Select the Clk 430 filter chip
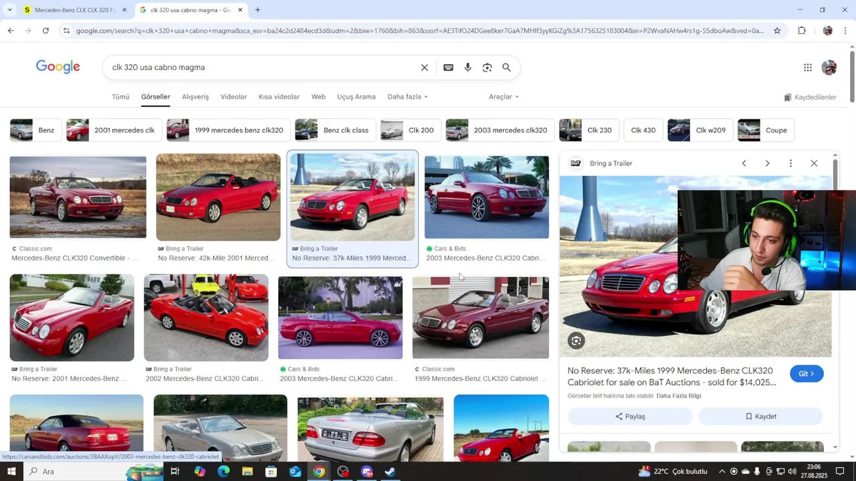This screenshot has height=481, width=856. point(643,130)
